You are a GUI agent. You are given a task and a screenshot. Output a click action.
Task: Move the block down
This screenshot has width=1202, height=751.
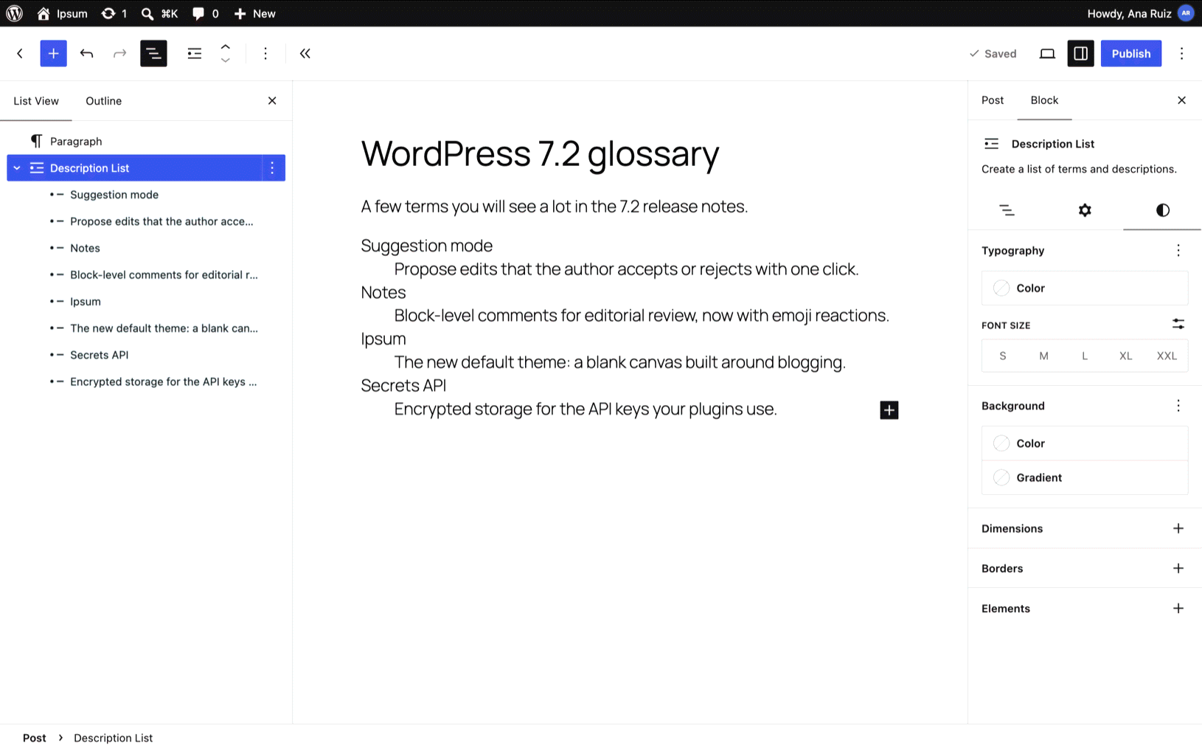[x=226, y=60]
